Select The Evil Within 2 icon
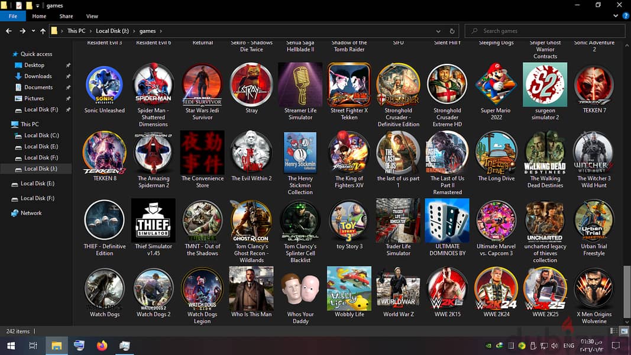 pyautogui.click(x=251, y=153)
